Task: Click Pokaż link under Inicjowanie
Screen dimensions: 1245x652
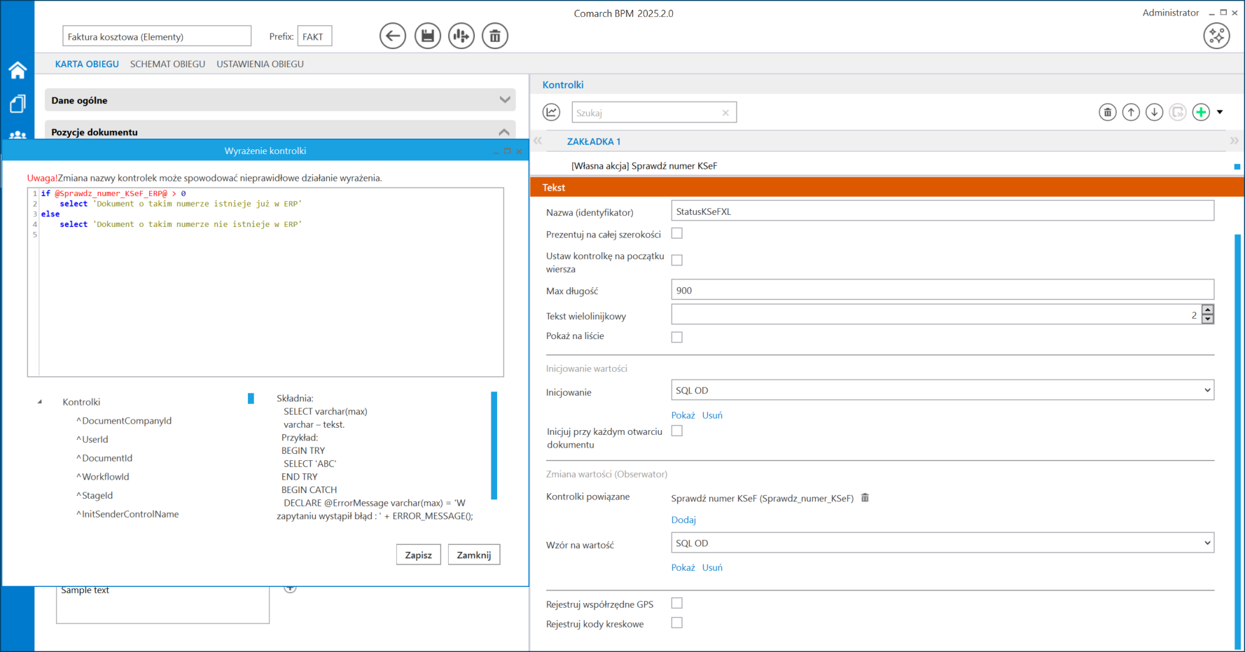Action: (683, 415)
